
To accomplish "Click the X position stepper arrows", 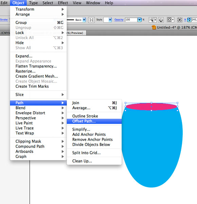I will (189, 20).
